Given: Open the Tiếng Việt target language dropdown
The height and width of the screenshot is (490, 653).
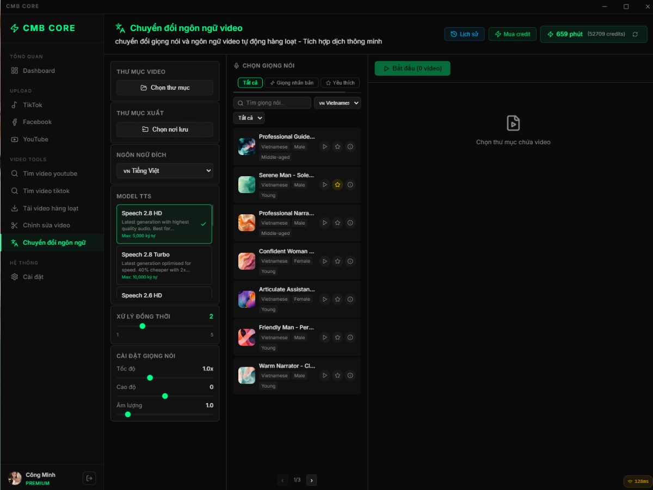Looking at the screenshot, I should click(164, 170).
